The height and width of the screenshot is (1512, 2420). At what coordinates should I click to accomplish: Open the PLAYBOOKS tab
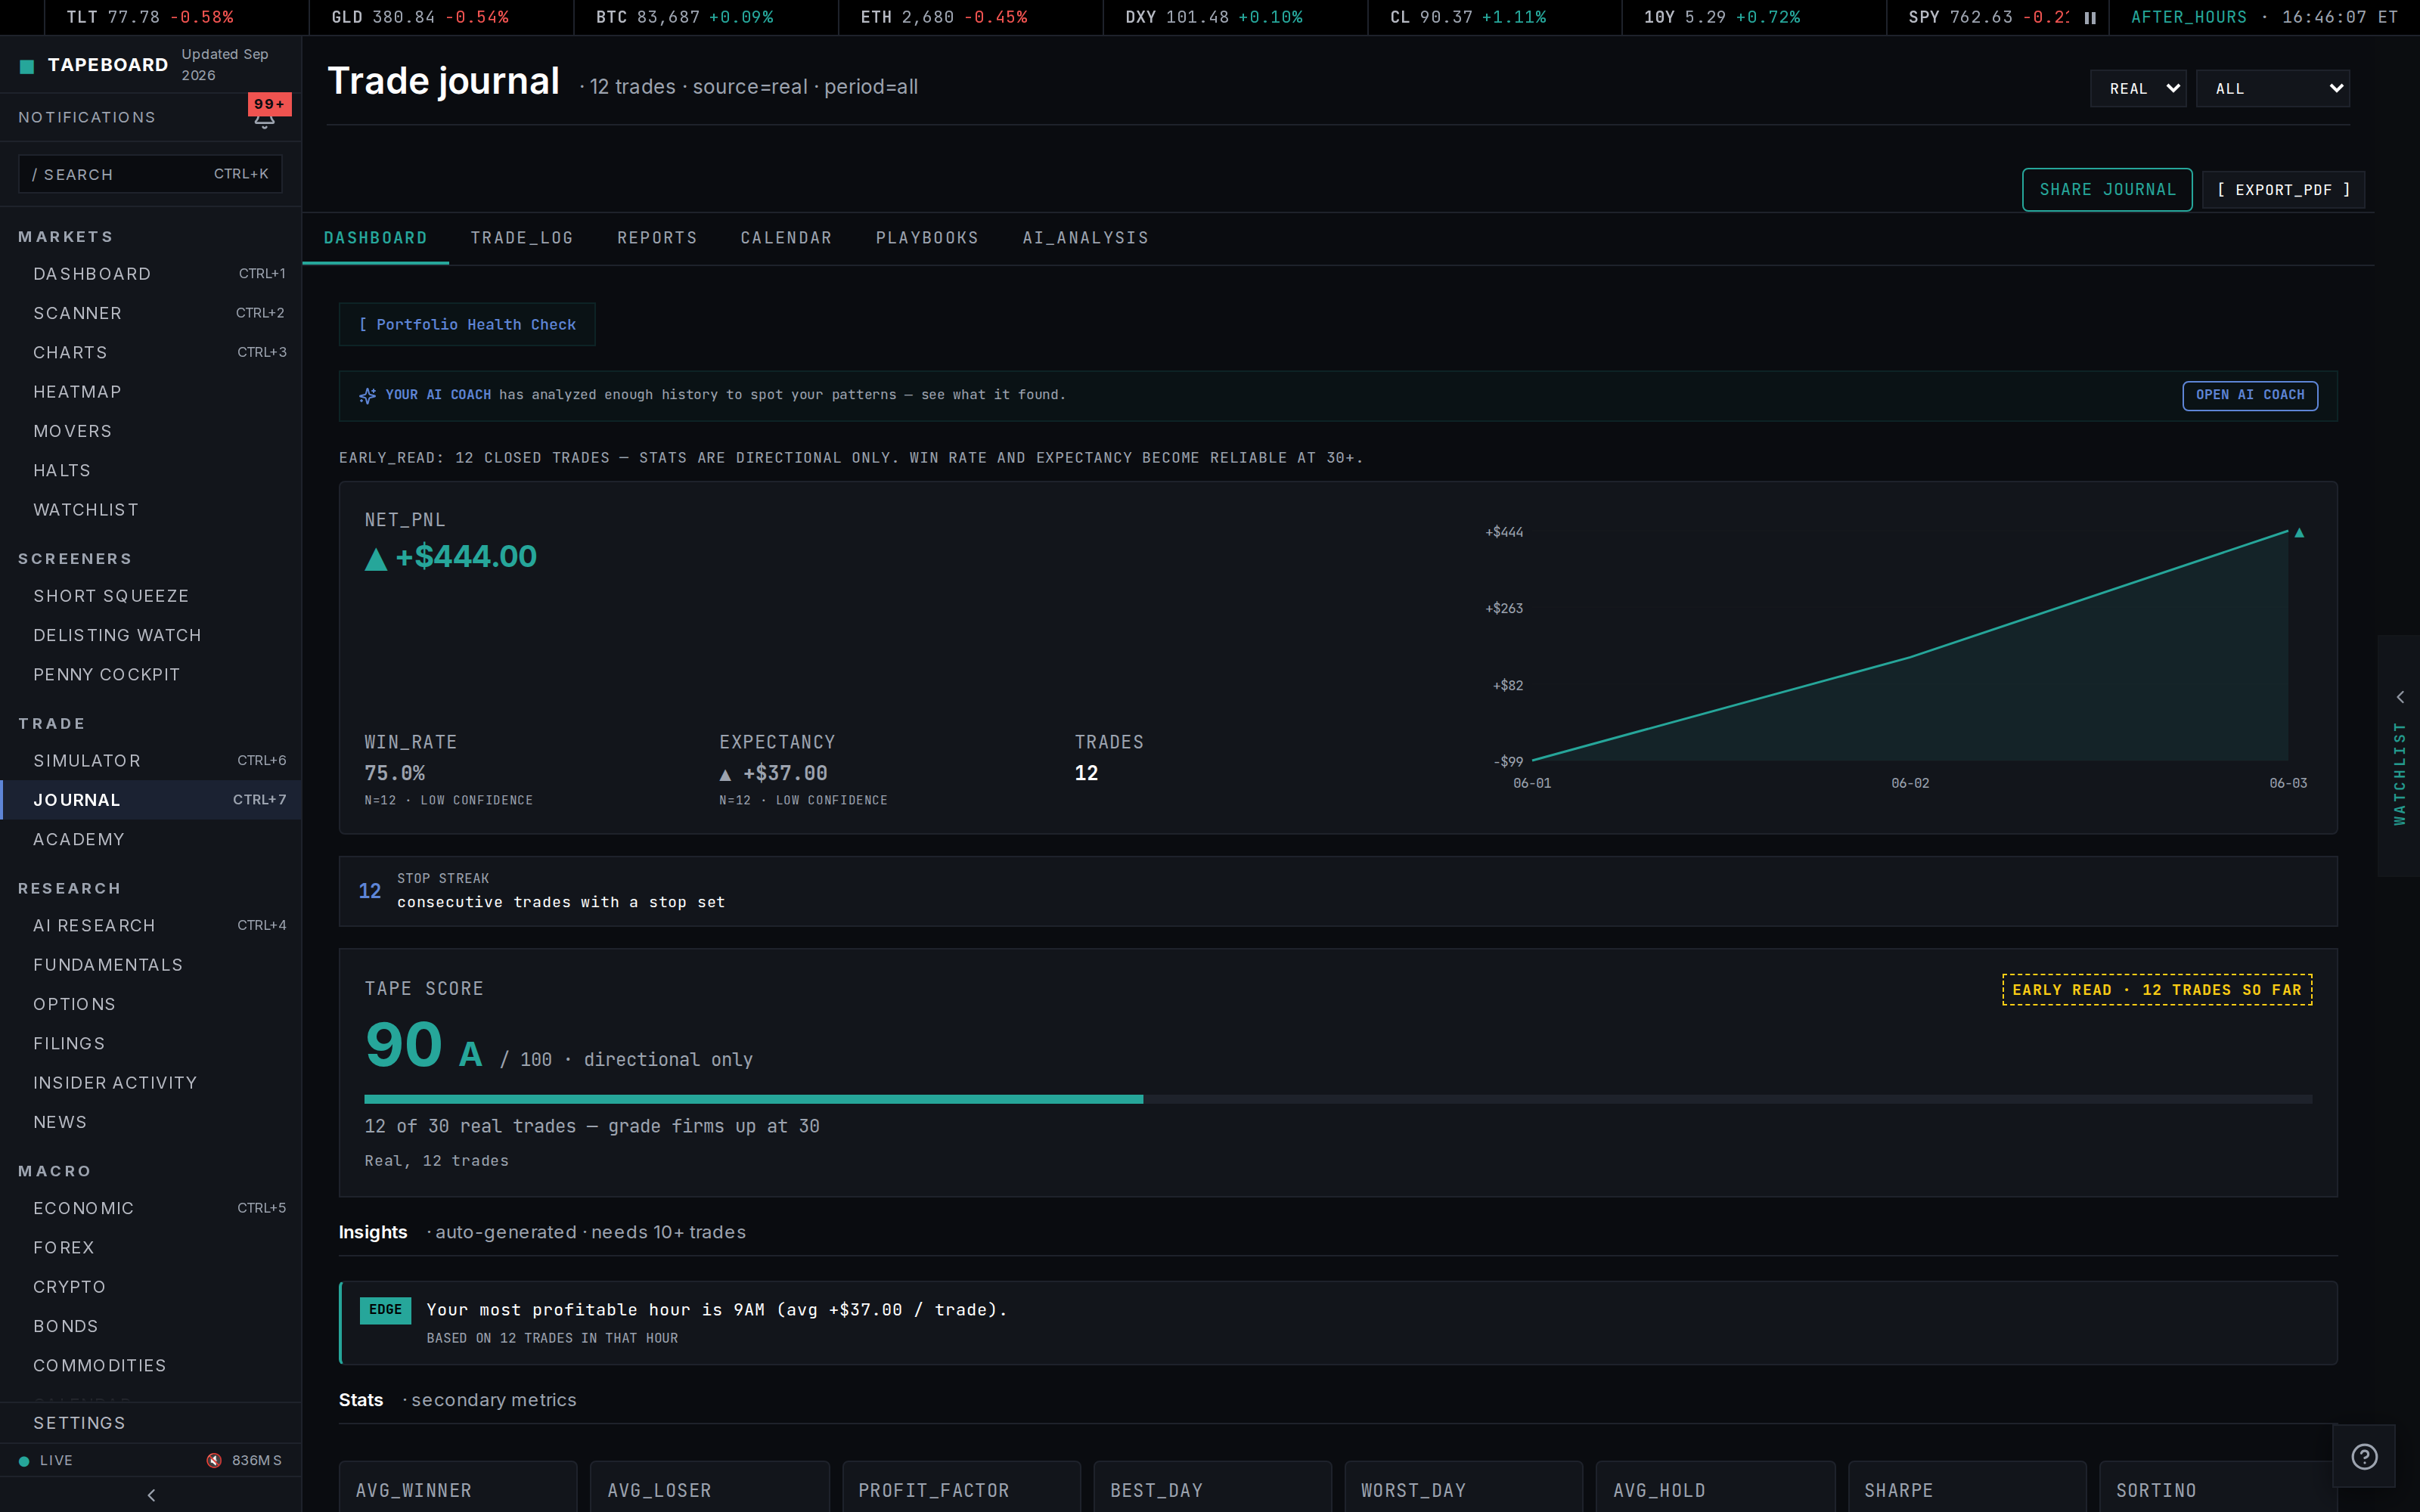coord(927,238)
